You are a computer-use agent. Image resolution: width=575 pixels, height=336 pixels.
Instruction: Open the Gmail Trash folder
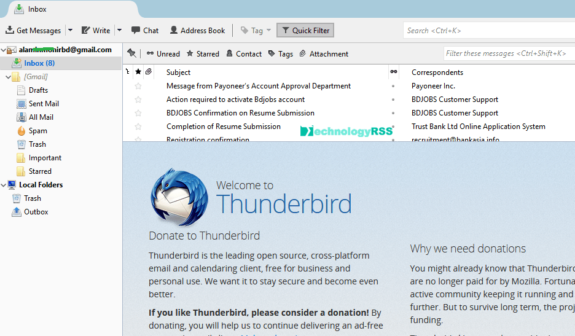tap(37, 144)
